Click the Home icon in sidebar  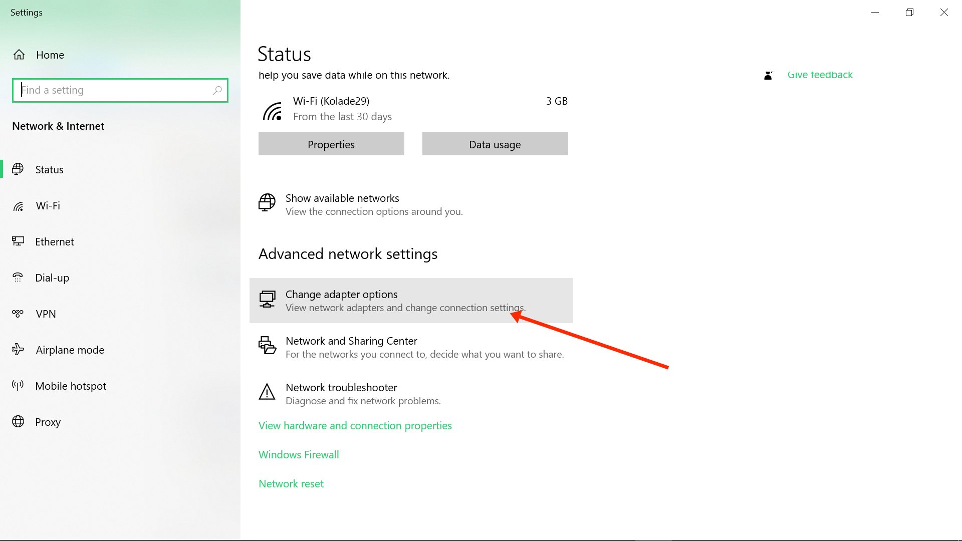pyautogui.click(x=19, y=55)
